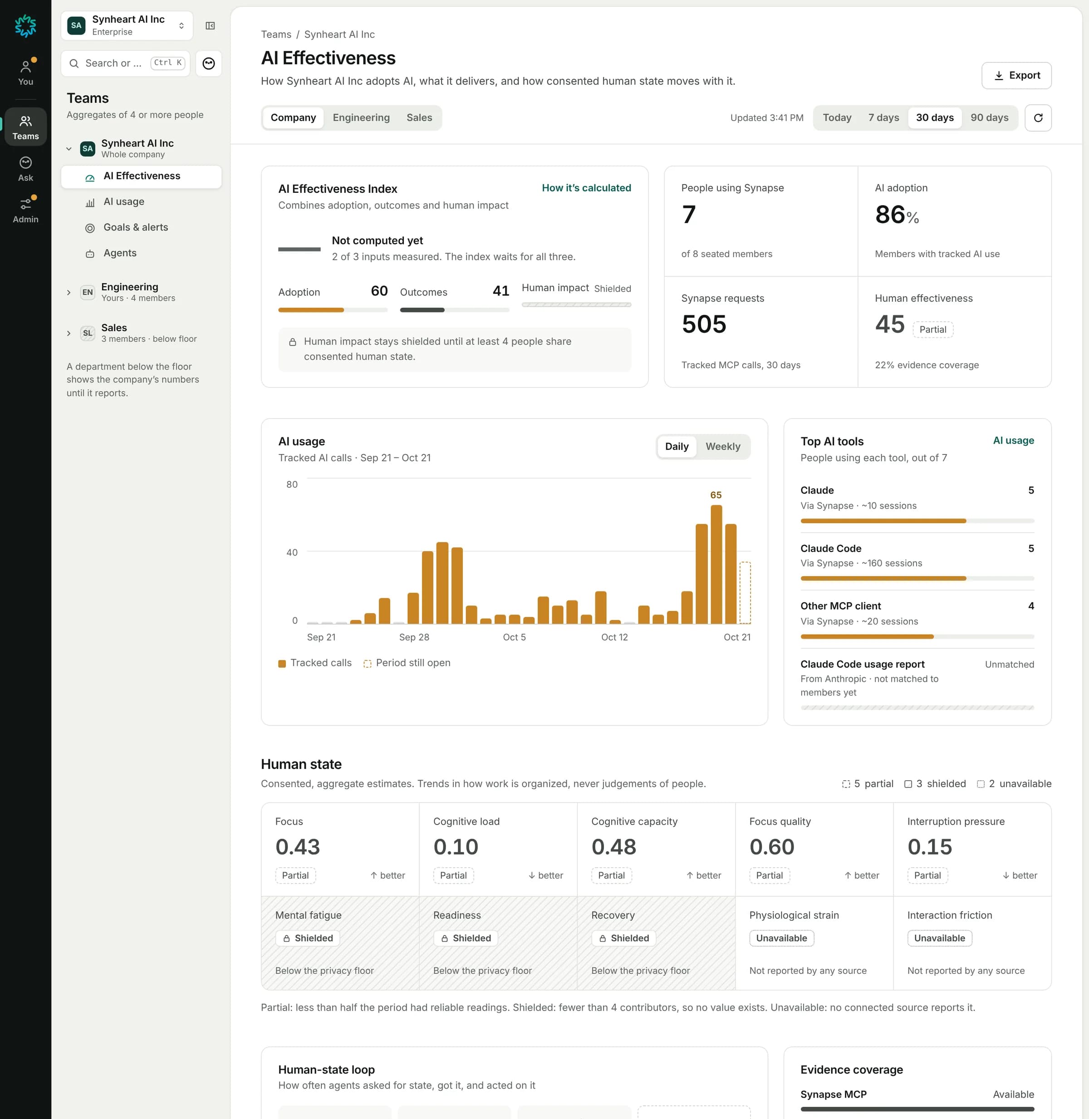Screen dimensions: 1089x1119
Task: Open AI usage link in Top AI tools
Action: [1013, 441]
